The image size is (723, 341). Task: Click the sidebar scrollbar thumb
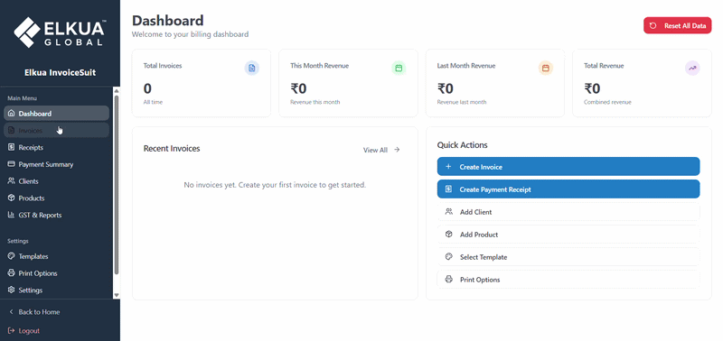pyautogui.click(x=117, y=185)
